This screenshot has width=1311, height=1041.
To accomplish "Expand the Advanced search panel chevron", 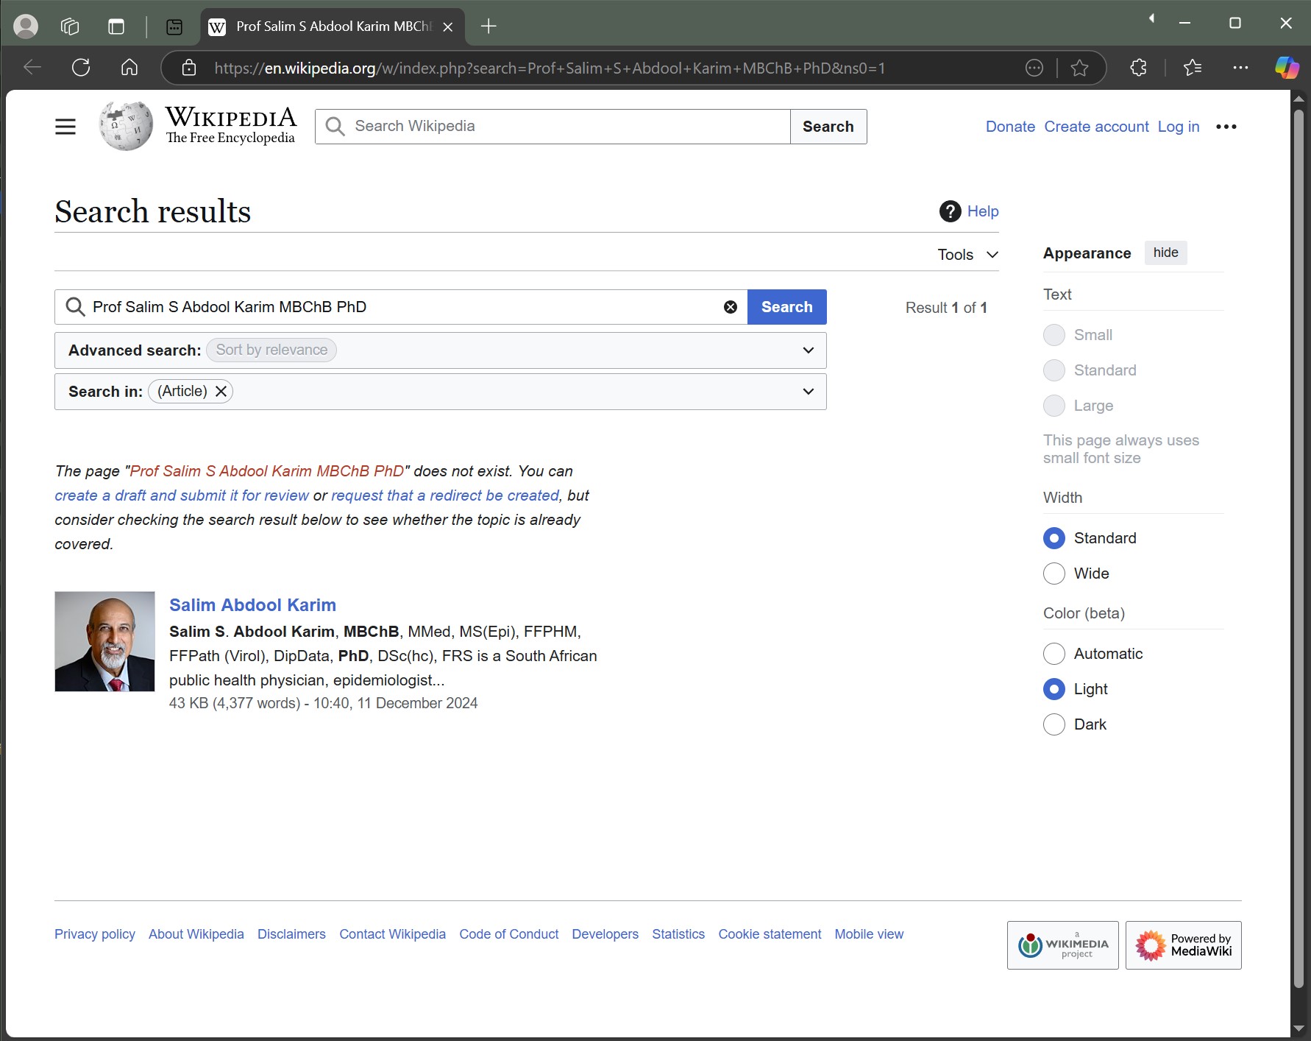I will pos(809,350).
